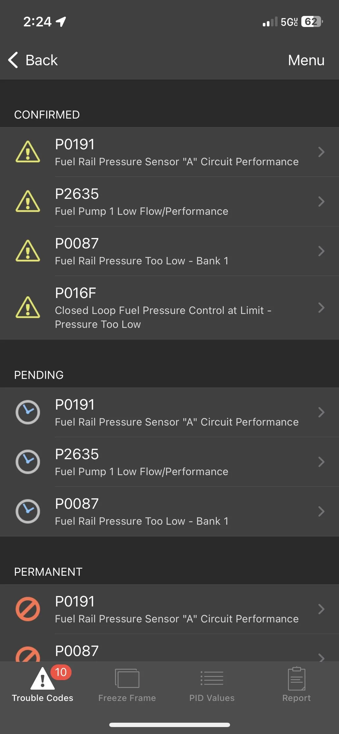Expand P016F details using its chevron
Image resolution: width=339 pixels, height=734 pixels.
click(321, 308)
